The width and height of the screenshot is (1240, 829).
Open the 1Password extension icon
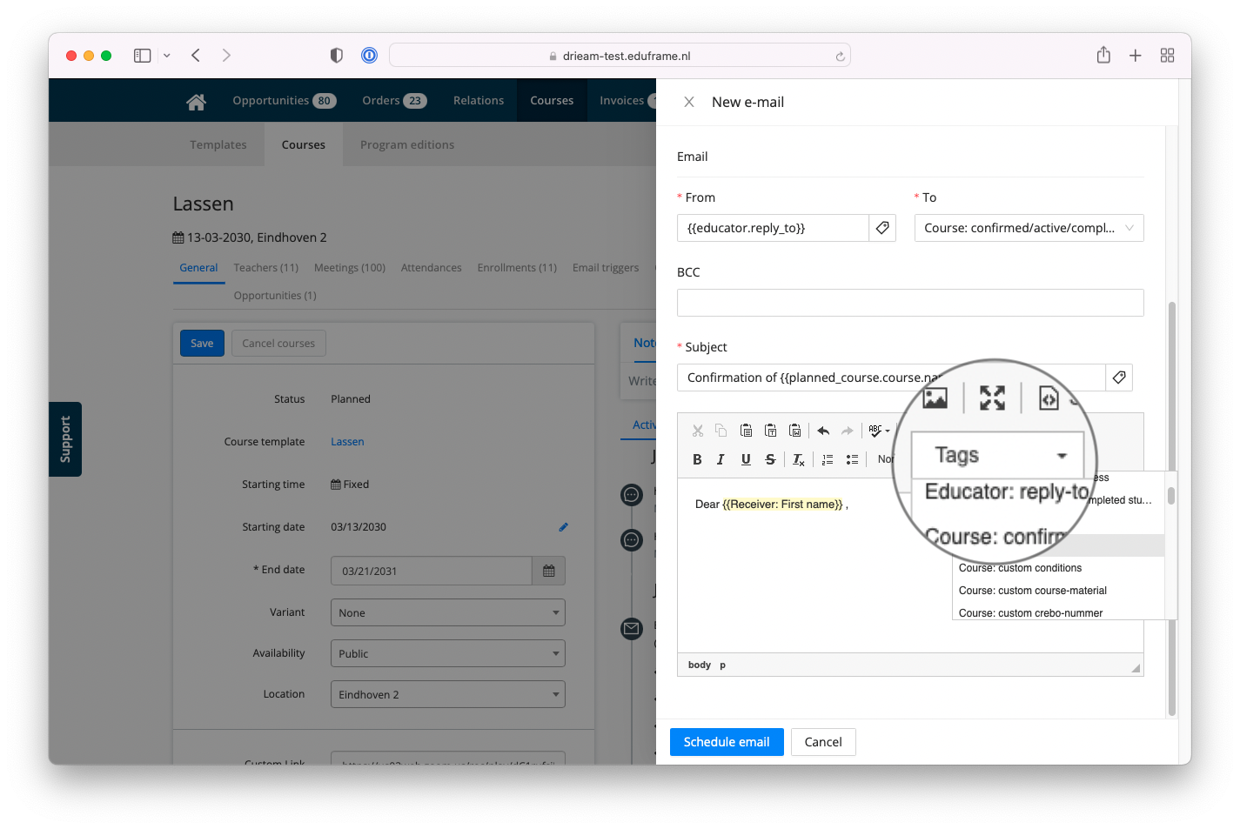pos(369,56)
